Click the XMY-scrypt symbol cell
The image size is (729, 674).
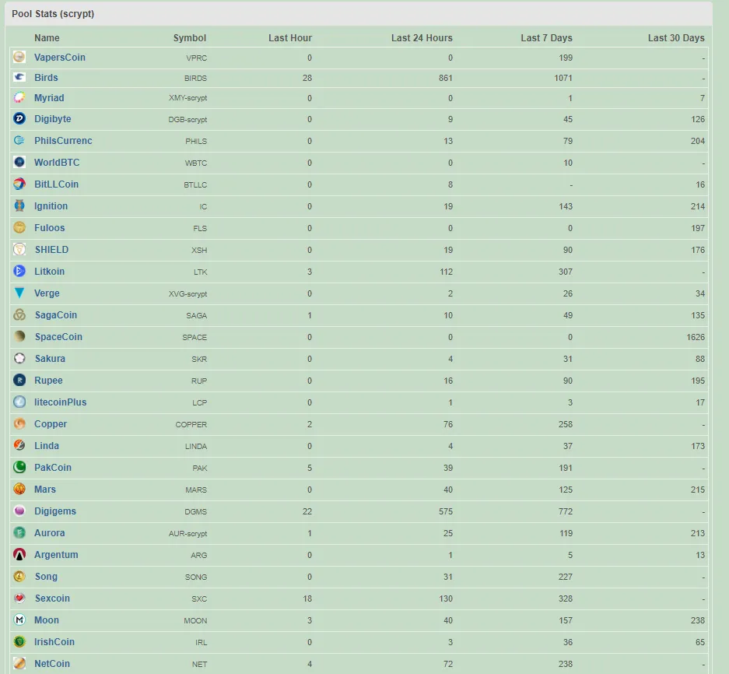tap(188, 98)
